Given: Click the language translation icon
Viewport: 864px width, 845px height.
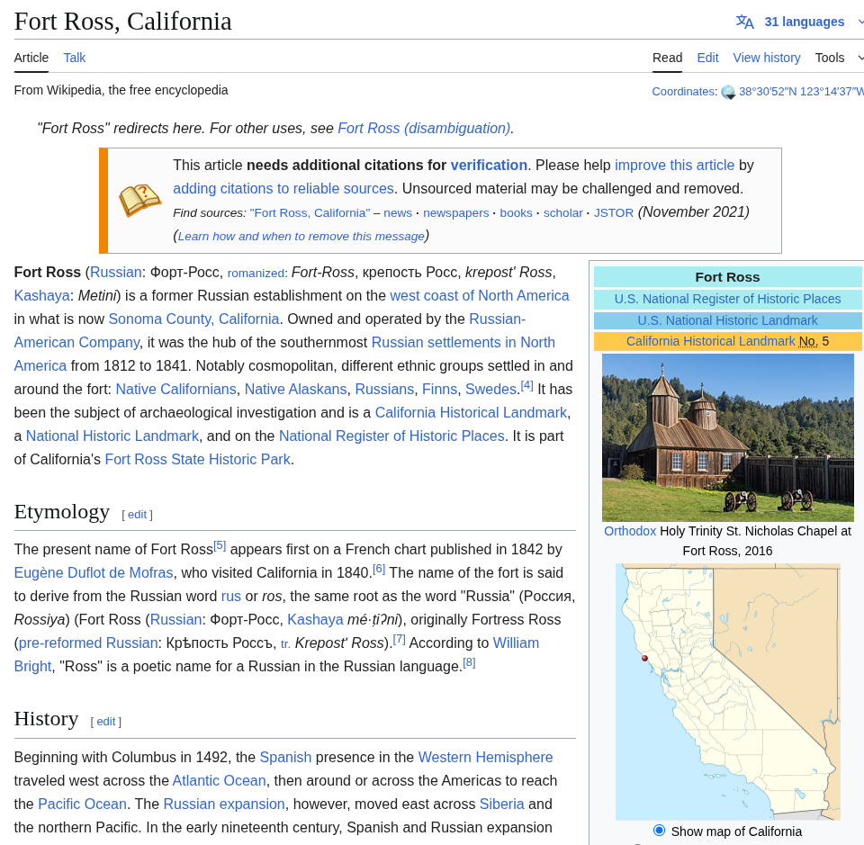Looking at the screenshot, I should click(744, 22).
